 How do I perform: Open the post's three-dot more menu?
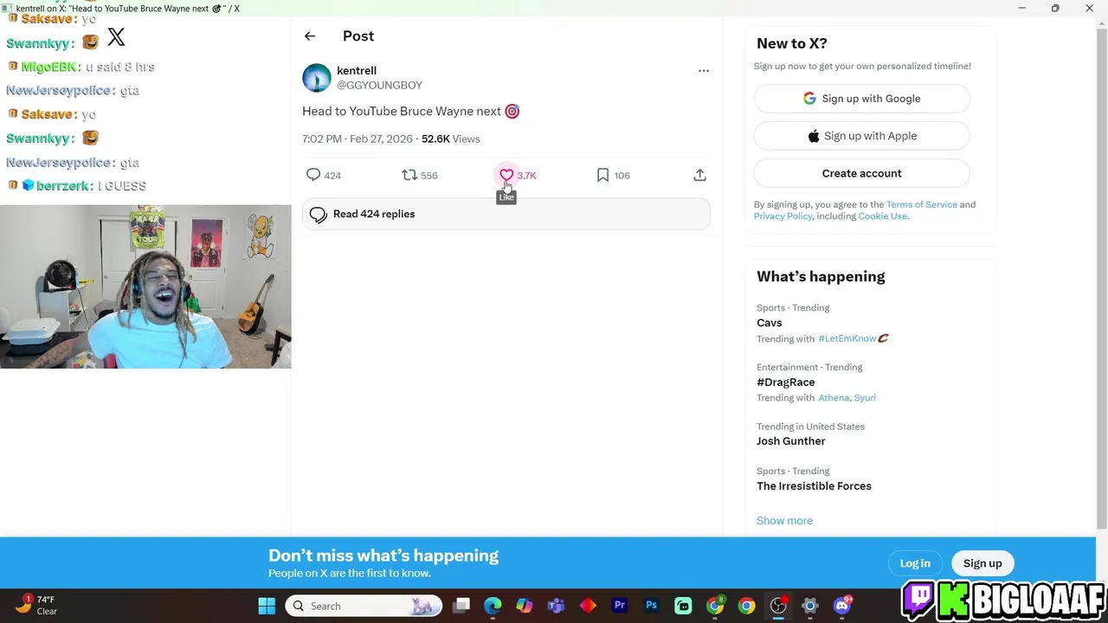pyautogui.click(x=704, y=71)
